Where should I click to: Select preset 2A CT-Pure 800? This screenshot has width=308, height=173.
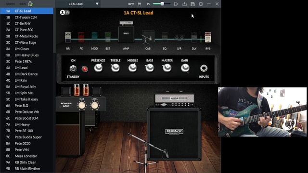pyautogui.click(x=27, y=30)
